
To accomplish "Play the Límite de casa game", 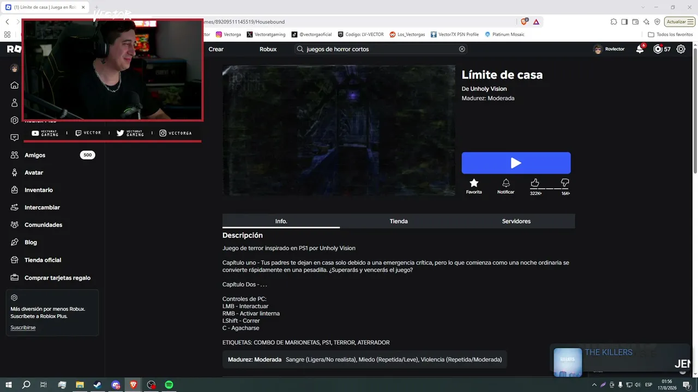I will coord(516,163).
